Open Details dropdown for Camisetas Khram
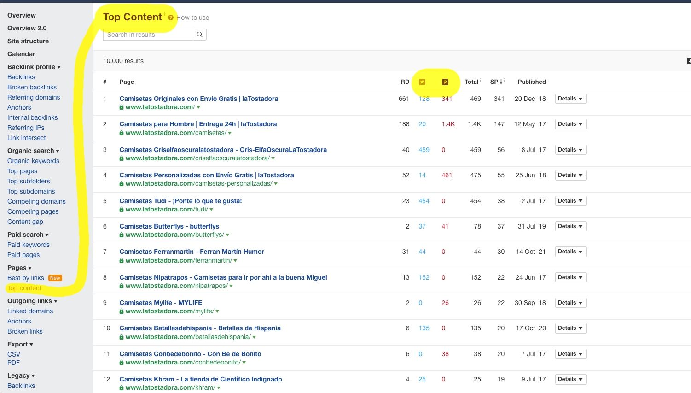This screenshot has height=393, width=691. 570,379
